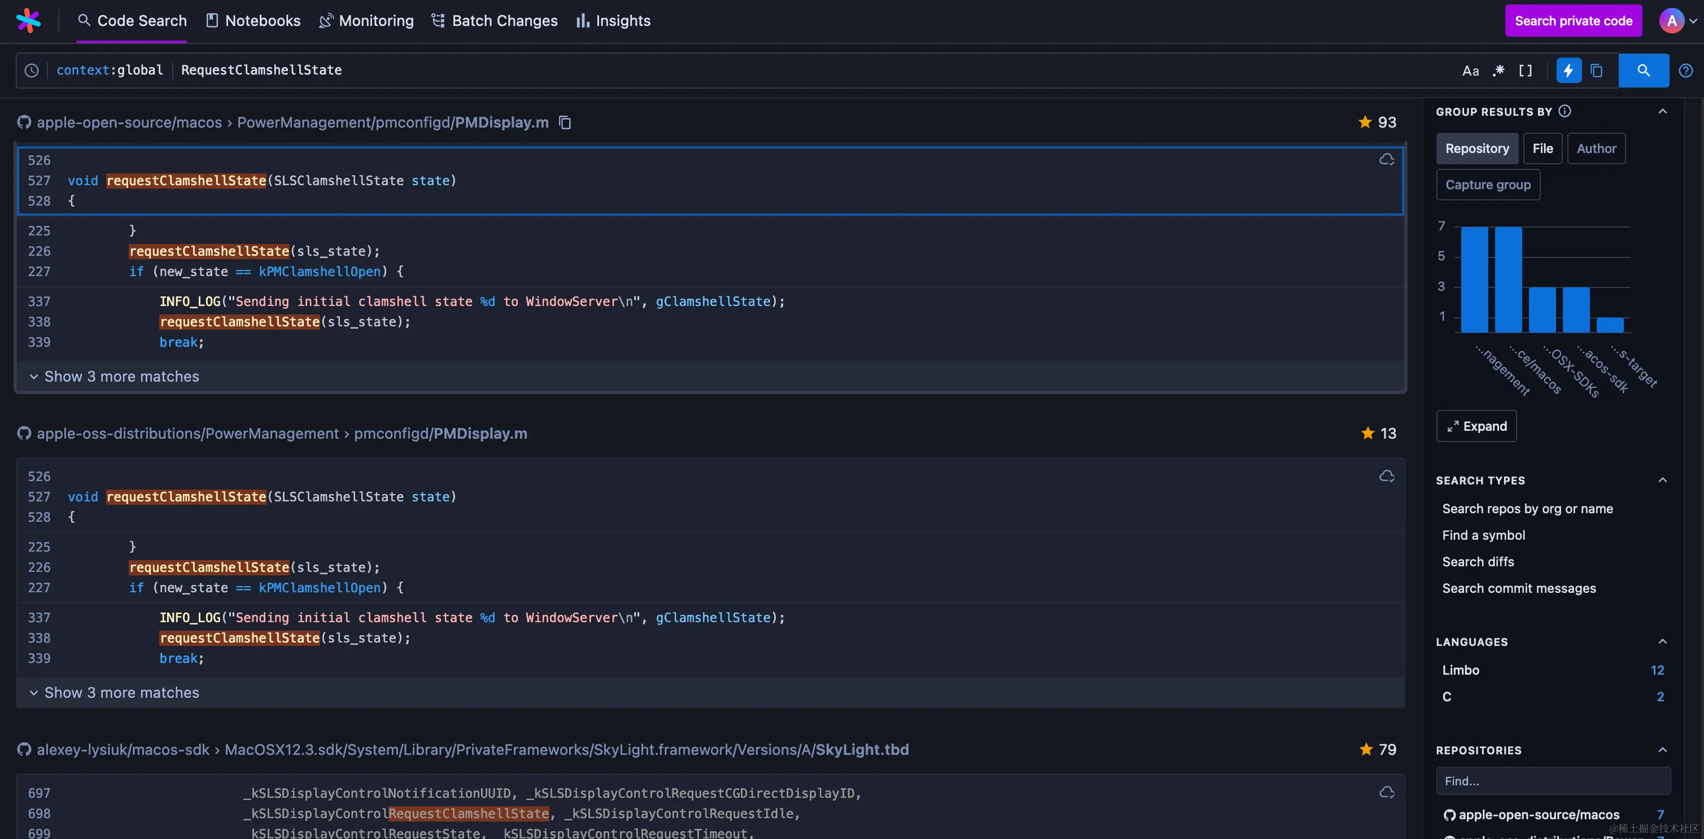Click the copy query icon in search bar
The width and height of the screenshot is (1704, 839).
point(1596,70)
